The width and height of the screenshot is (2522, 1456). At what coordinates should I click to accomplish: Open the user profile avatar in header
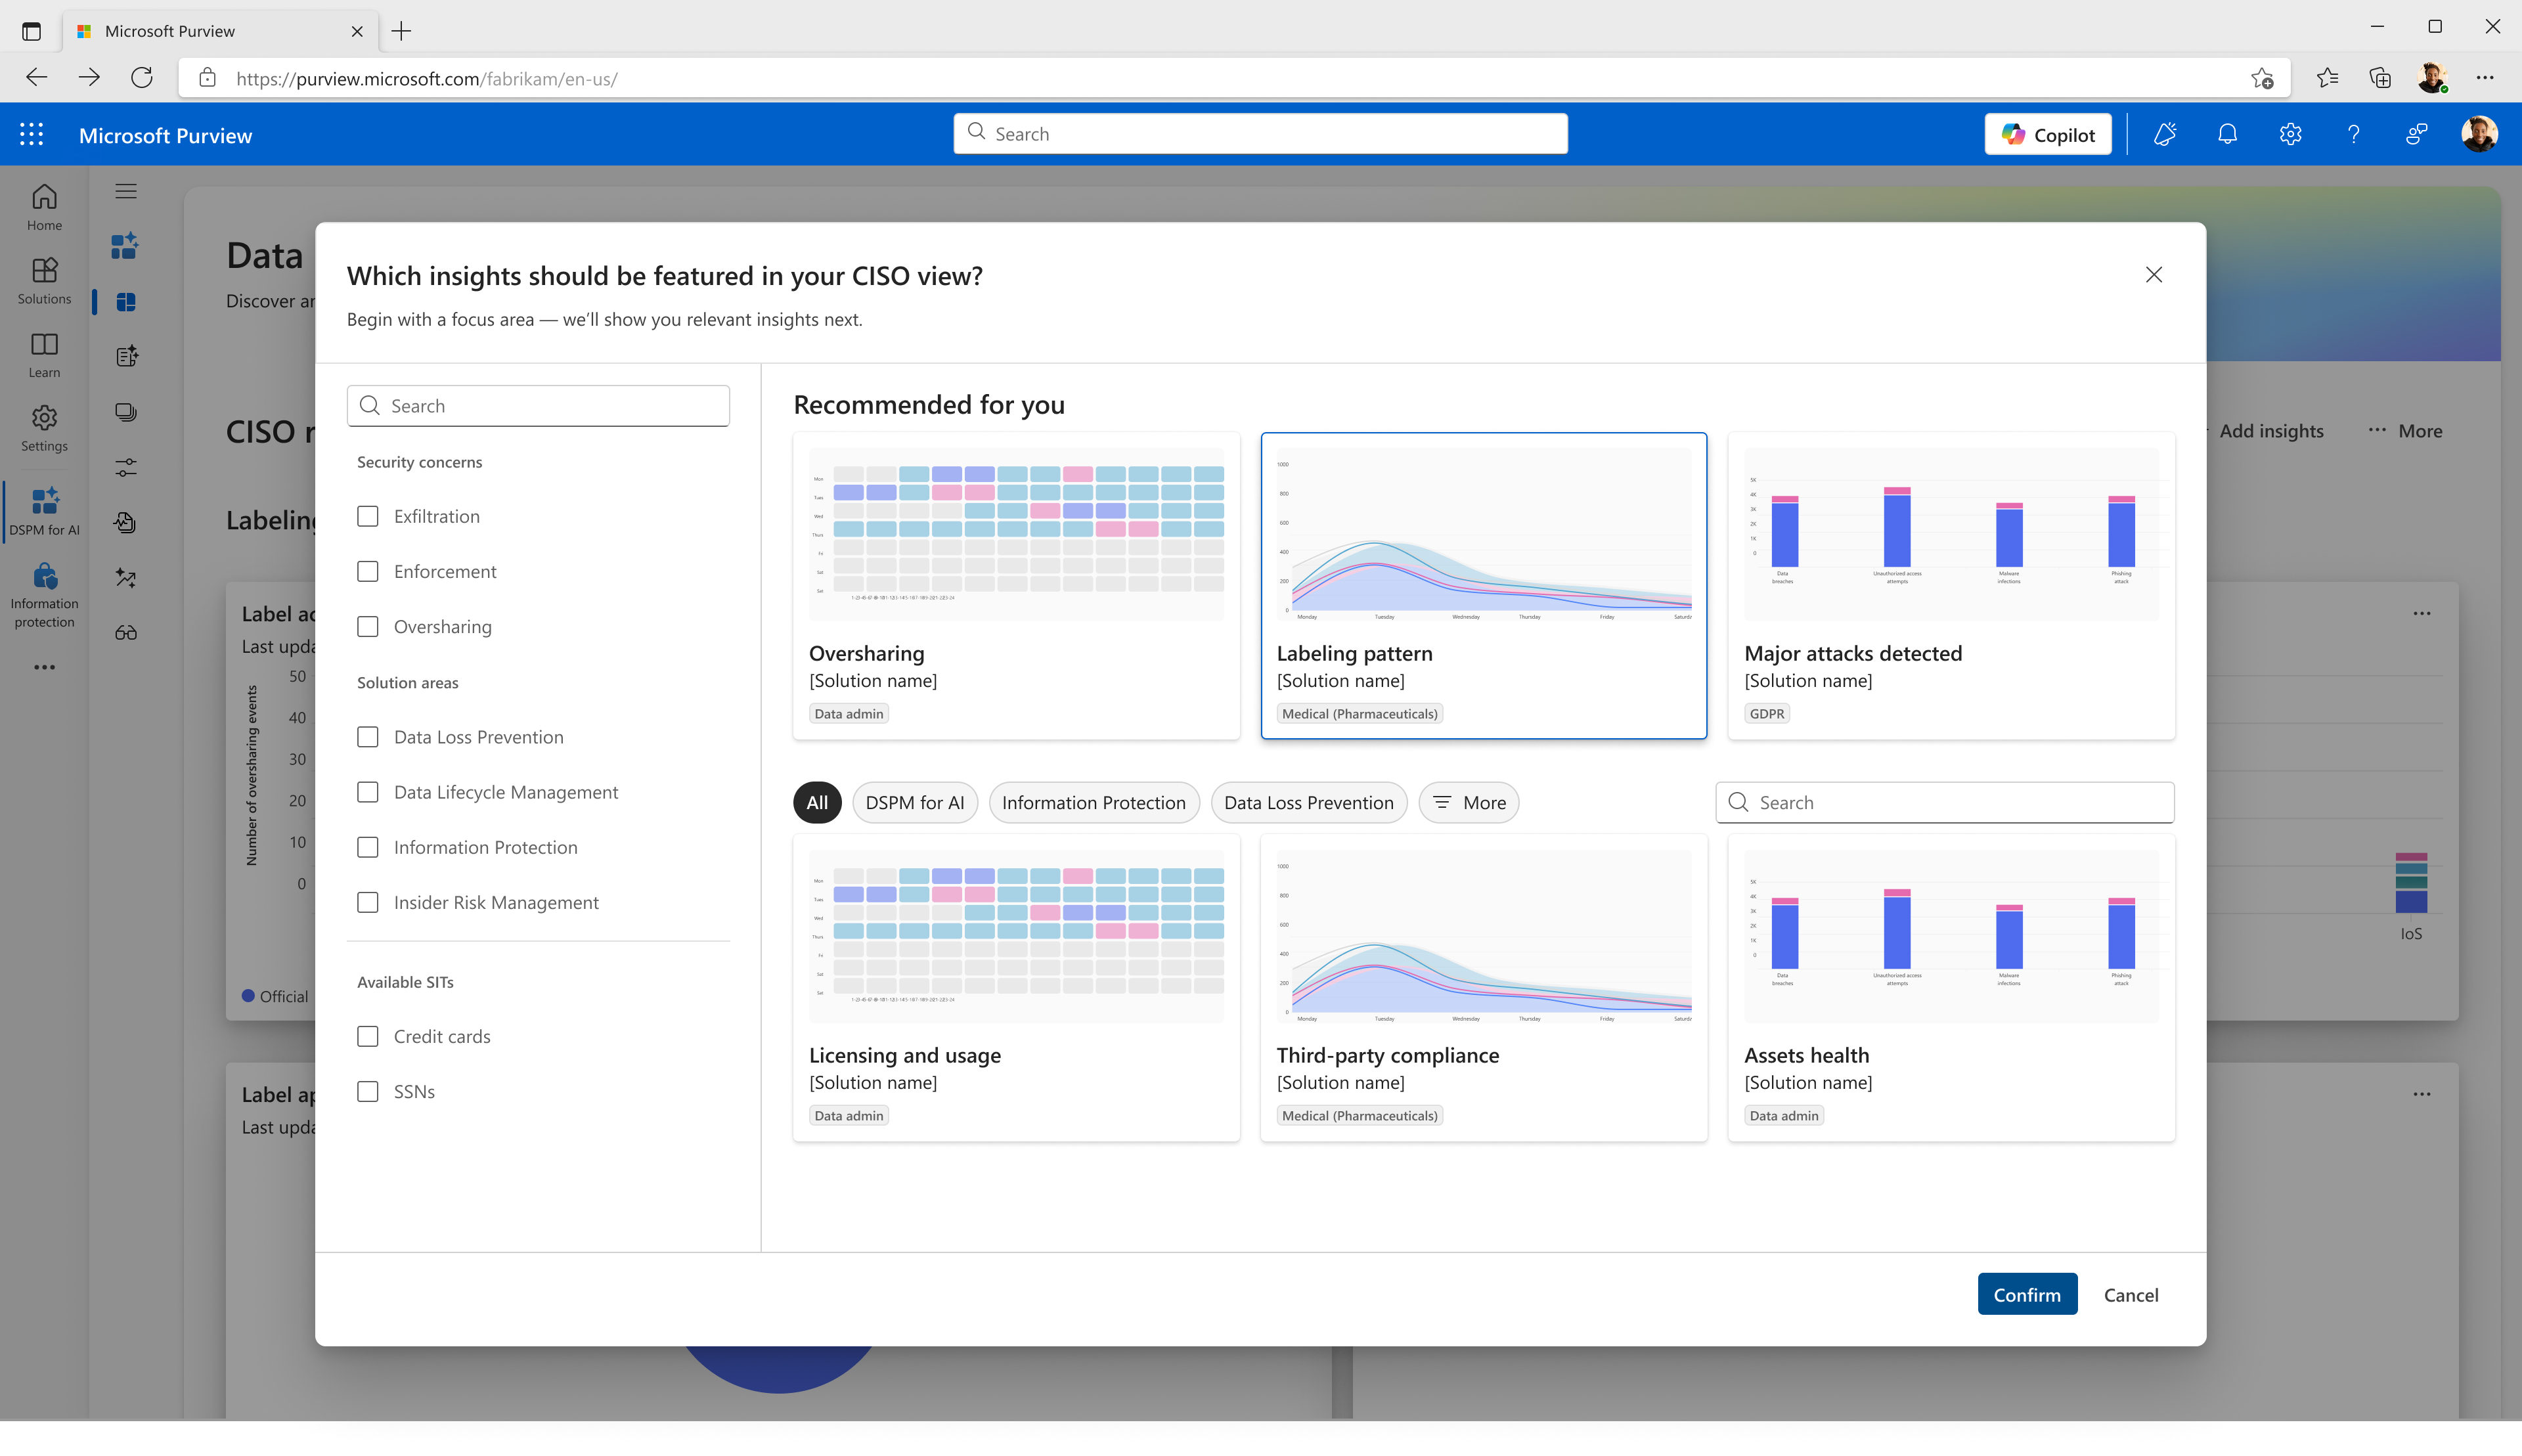(x=2479, y=134)
